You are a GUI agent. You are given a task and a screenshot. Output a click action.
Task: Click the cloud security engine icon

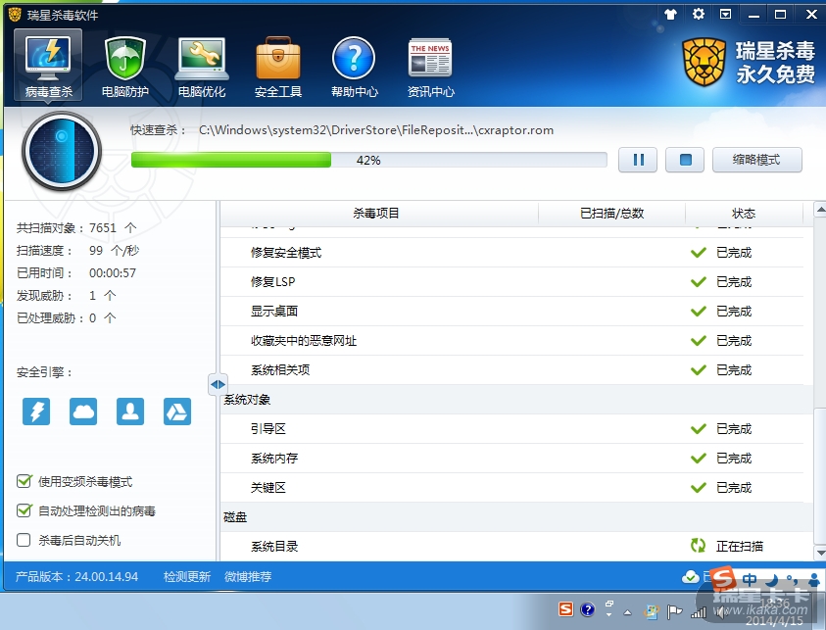tap(83, 412)
